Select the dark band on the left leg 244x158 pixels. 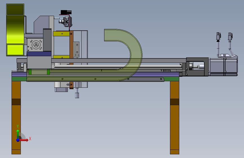pyautogui.click(x=16, y=102)
